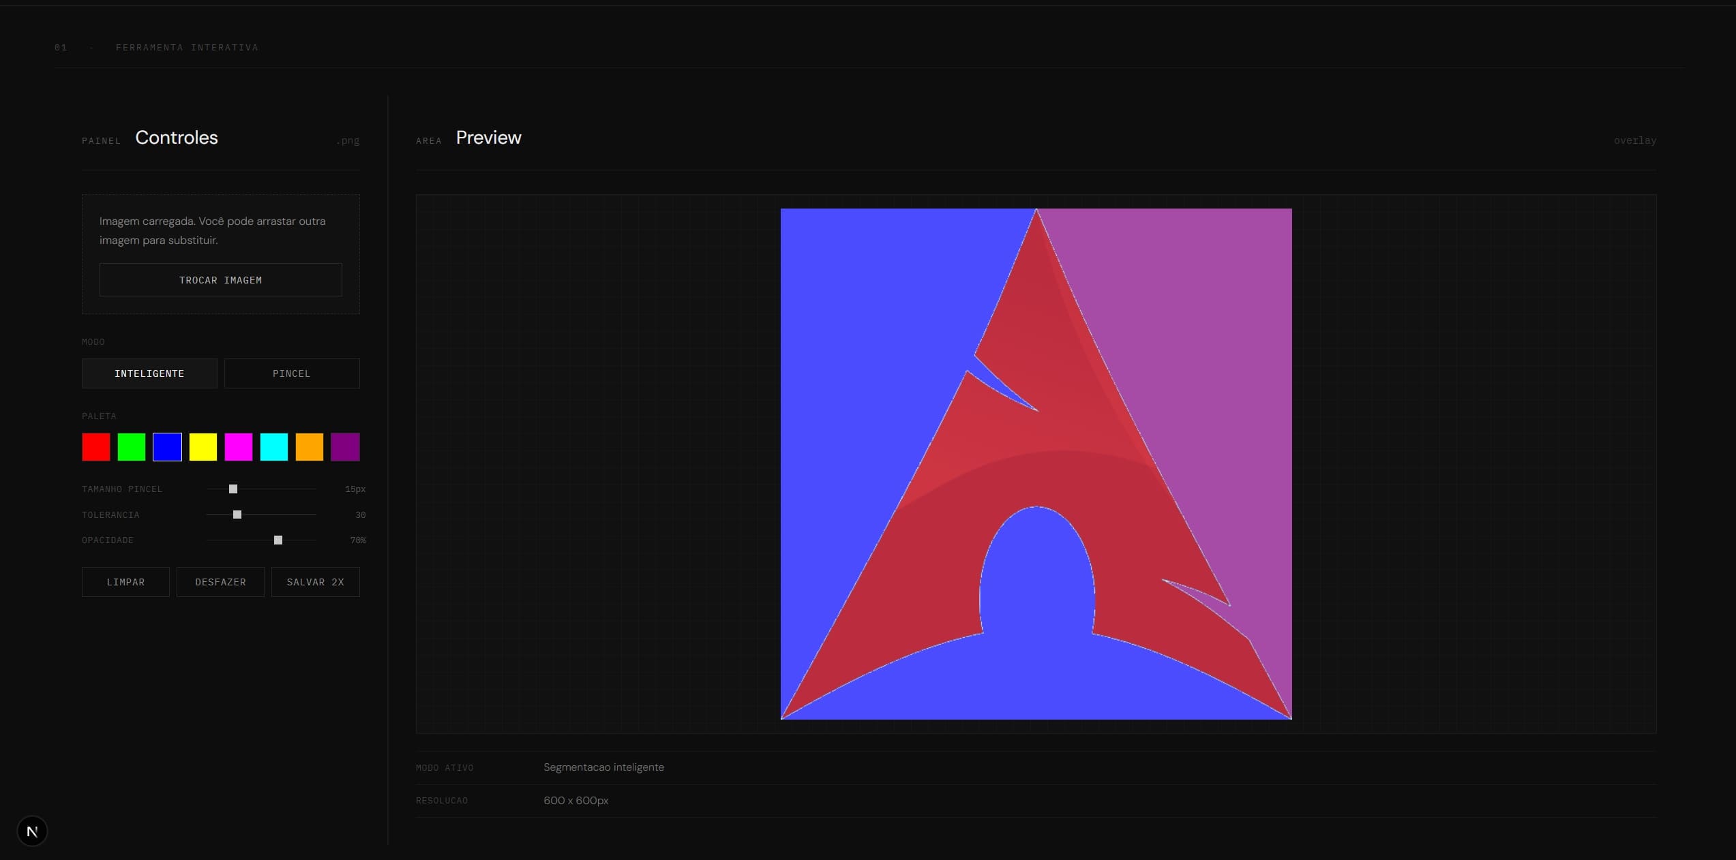Click the '70%' opacity value

pos(358,540)
